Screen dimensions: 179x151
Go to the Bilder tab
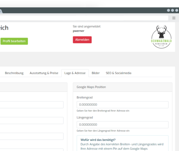click(x=95, y=73)
